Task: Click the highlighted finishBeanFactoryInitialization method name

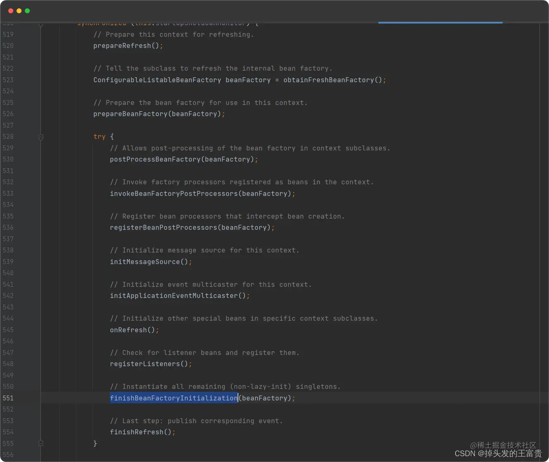Action: pos(174,398)
